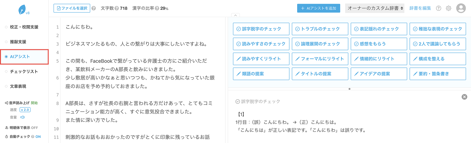
Task: Open the オーナーのカスタム辞書 dropdown
Action: [375, 8]
